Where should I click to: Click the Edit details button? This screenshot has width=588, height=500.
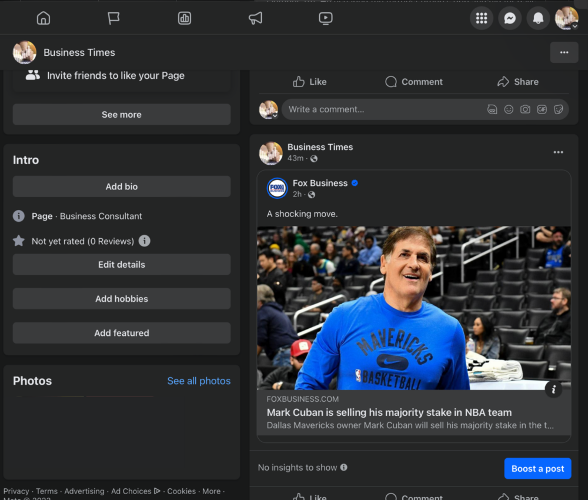122,265
